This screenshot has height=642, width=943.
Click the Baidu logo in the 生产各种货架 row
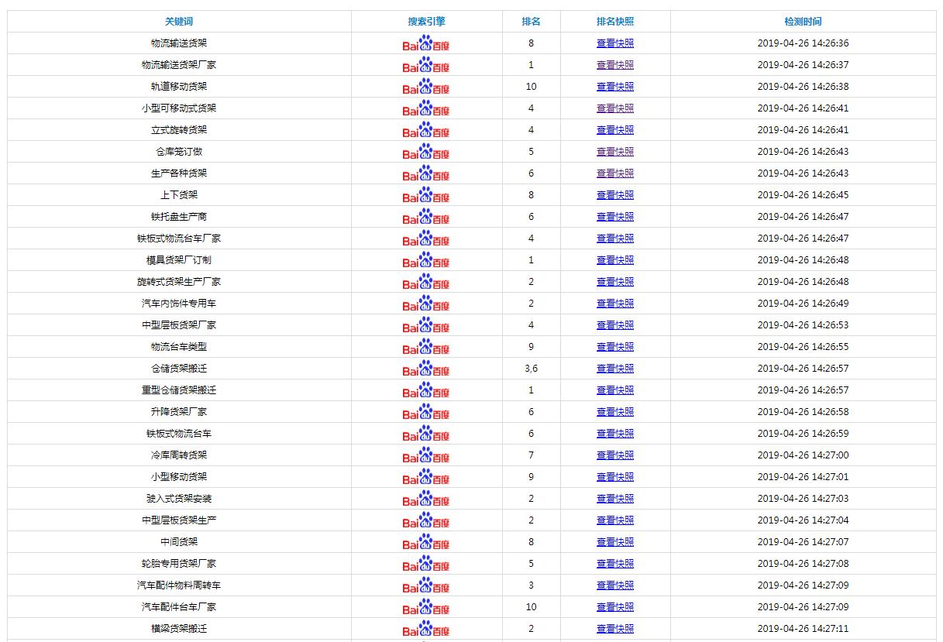426,173
